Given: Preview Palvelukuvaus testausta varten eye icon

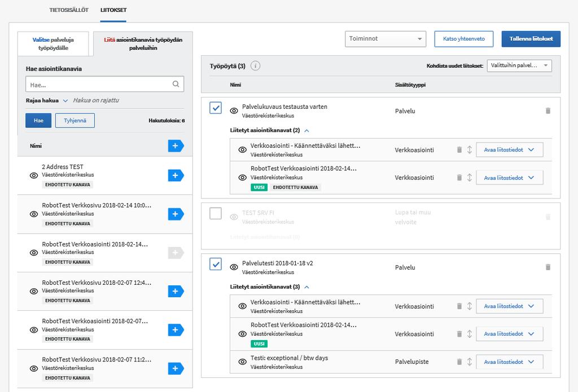Looking at the screenshot, I should pyautogui.click(x=234, y=111).
